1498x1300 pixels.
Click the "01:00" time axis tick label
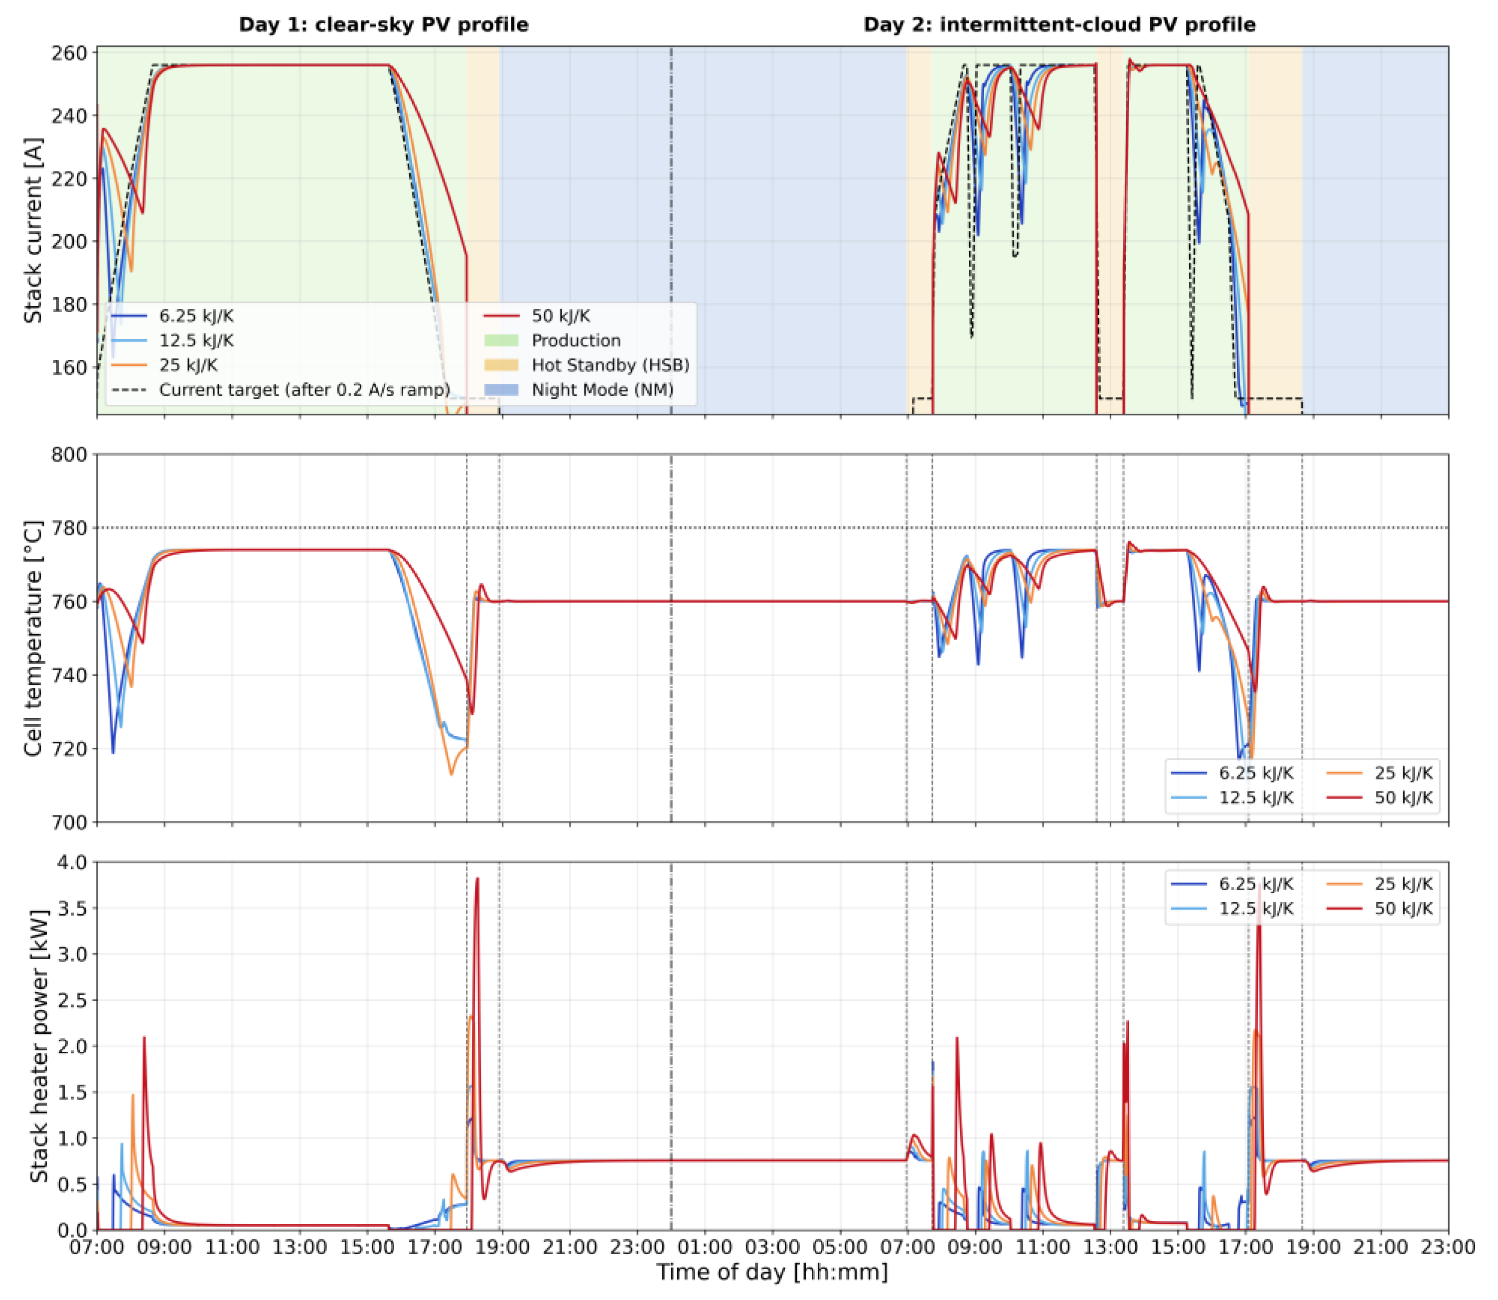705,1248
